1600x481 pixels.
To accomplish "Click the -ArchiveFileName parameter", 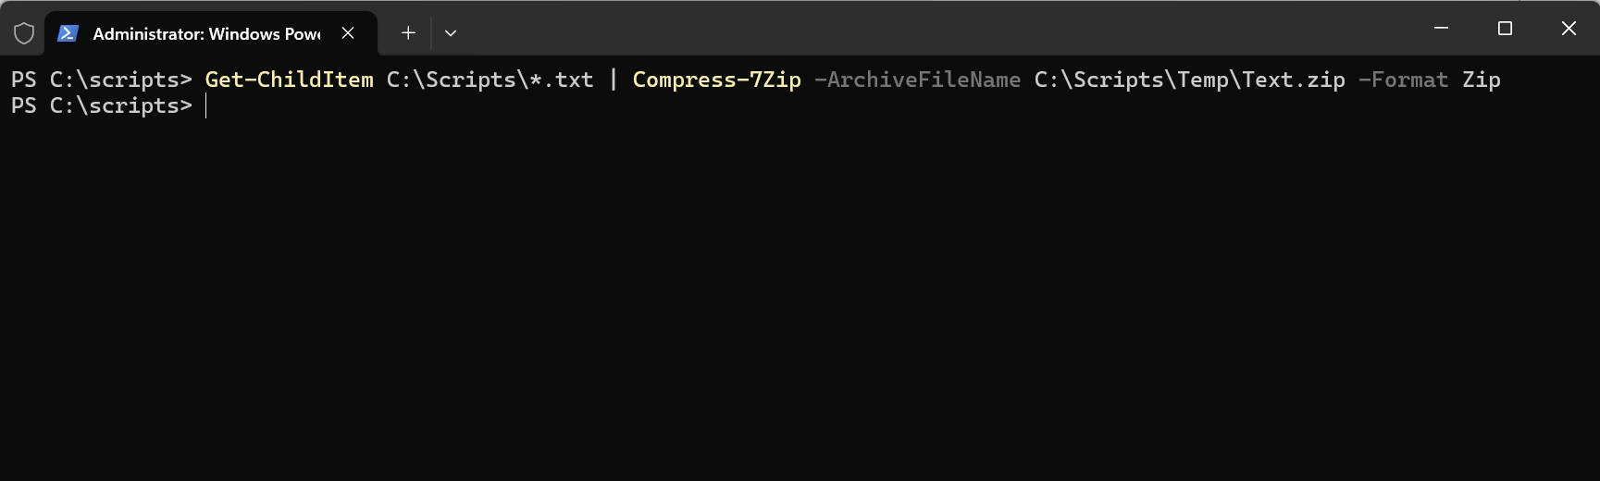I will click(x=917, y=80).
